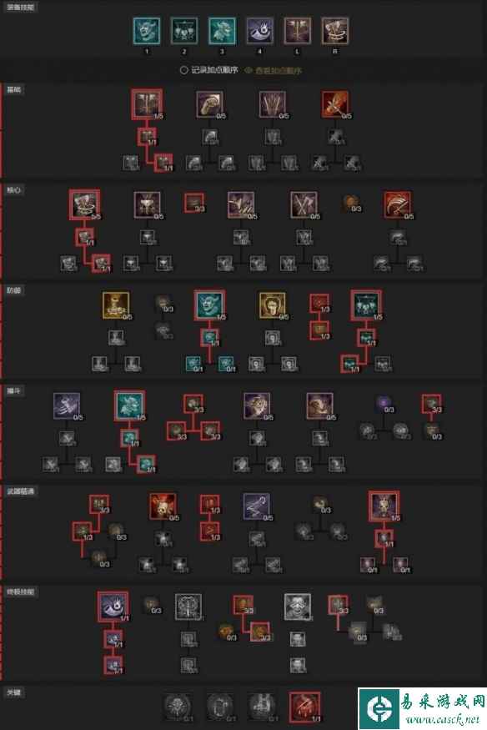Click the 核心 section label
Image resolution: width=487 pixels, height=730 pixels.
point(13,190)
